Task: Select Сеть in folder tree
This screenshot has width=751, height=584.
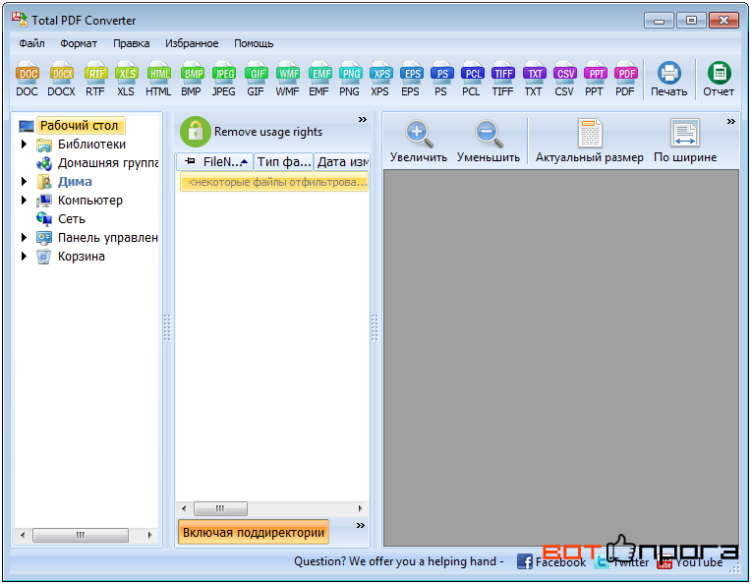Action: pos(72,219)
